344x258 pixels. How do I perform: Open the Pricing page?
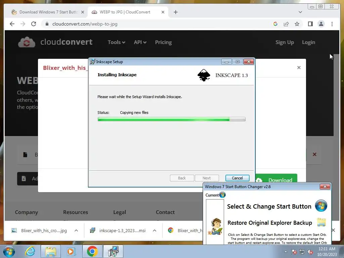pyautogui.click(x=164, y=42)
